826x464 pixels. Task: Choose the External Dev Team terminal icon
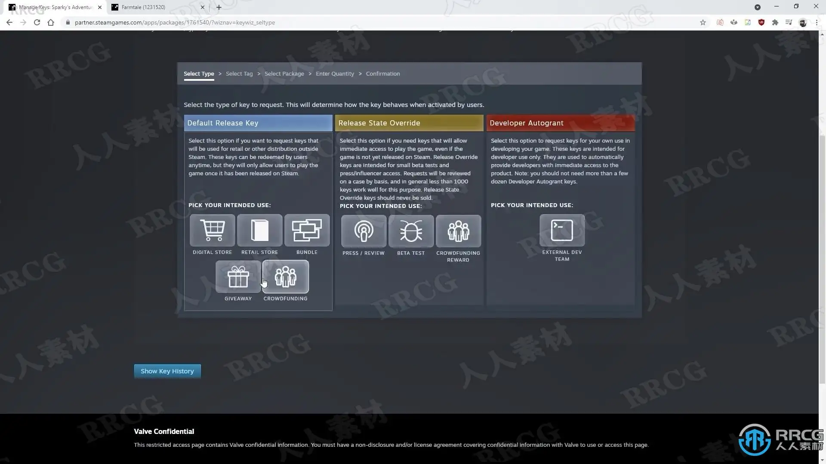click(x=562, y=231)
